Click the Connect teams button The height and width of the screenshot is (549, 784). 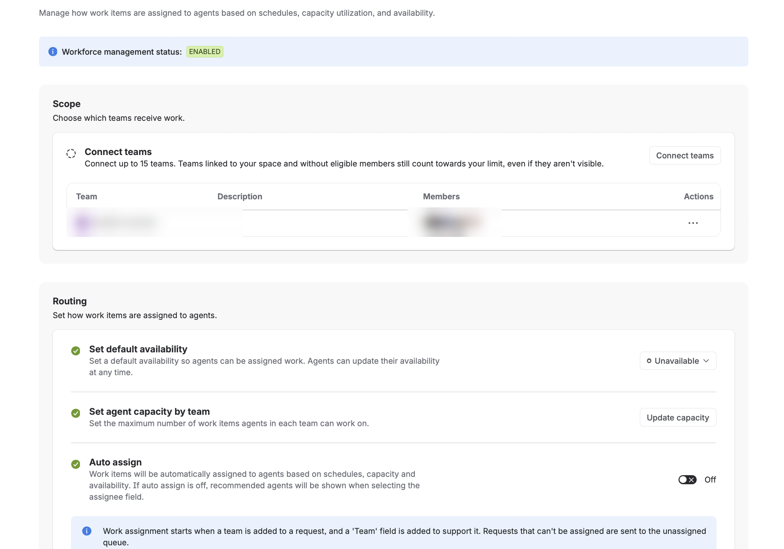tap(685, 156)
